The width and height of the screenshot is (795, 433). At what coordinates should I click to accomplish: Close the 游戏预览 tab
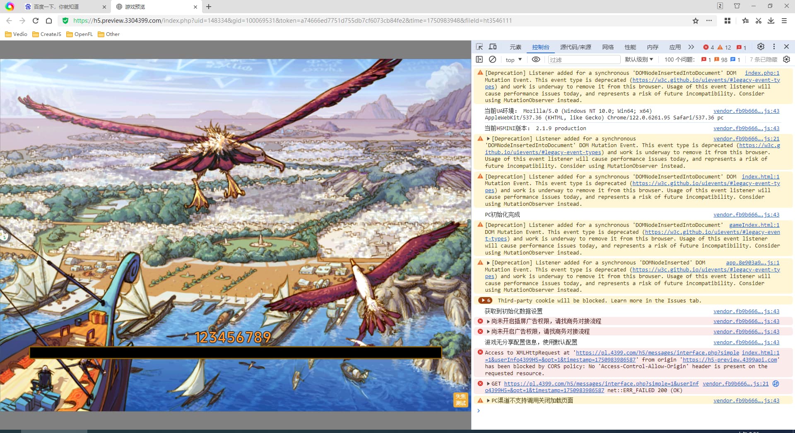point(195,7)
